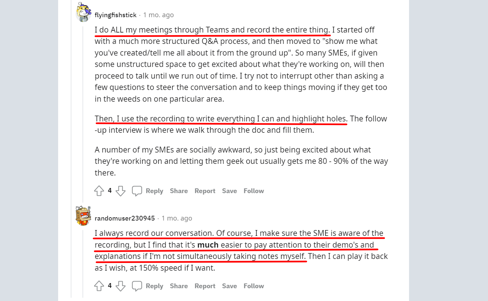
Task: Click the comment bubble icon on flyingfishstick's post
Action: (137, 191)
